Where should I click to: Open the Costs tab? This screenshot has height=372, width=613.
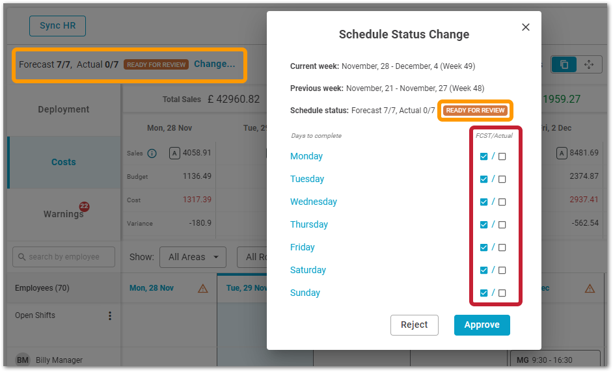pos(64,162)
